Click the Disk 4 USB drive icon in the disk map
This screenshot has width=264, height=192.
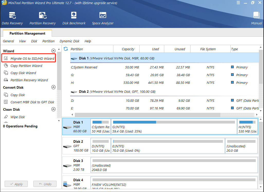click(67, 184)
